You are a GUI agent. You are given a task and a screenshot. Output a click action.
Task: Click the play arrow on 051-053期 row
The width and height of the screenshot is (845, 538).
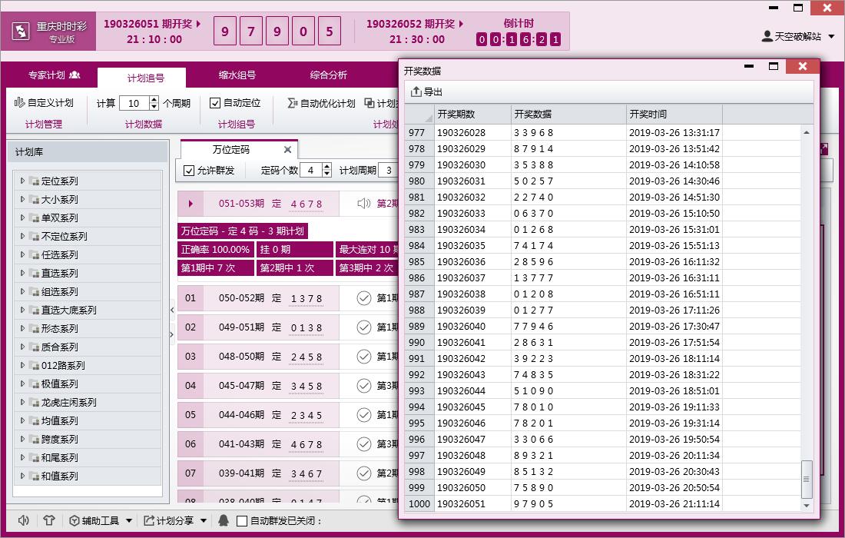191,204
